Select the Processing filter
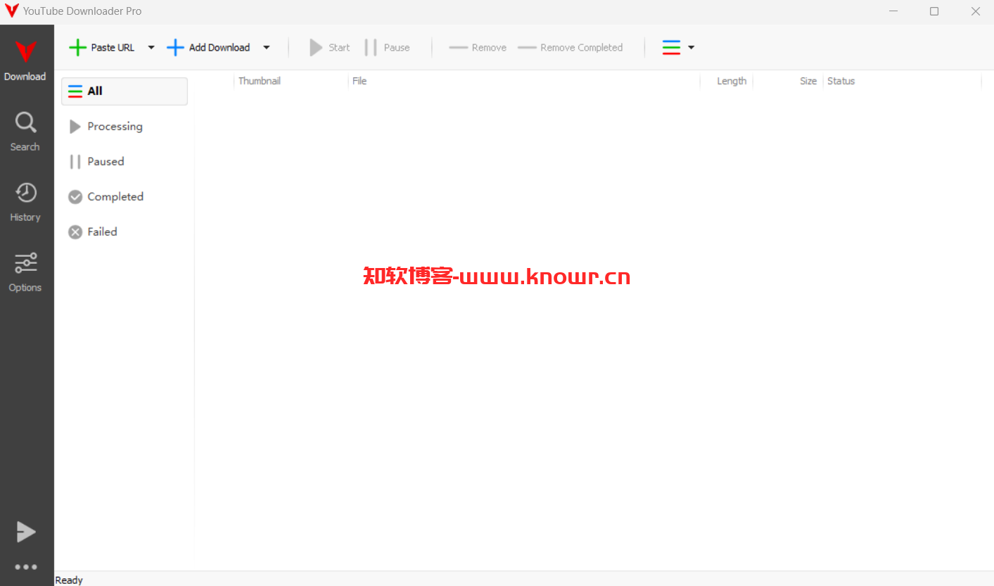Image resolution: width=994 pixels, height=586 pixels. pos(125,126)
